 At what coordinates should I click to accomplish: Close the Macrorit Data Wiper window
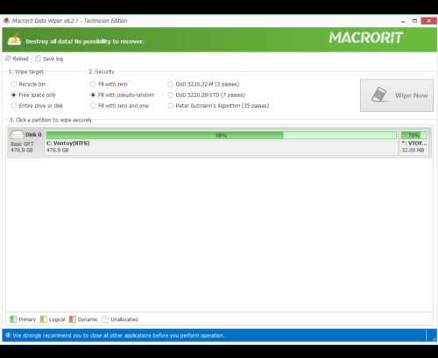(428, 21)
